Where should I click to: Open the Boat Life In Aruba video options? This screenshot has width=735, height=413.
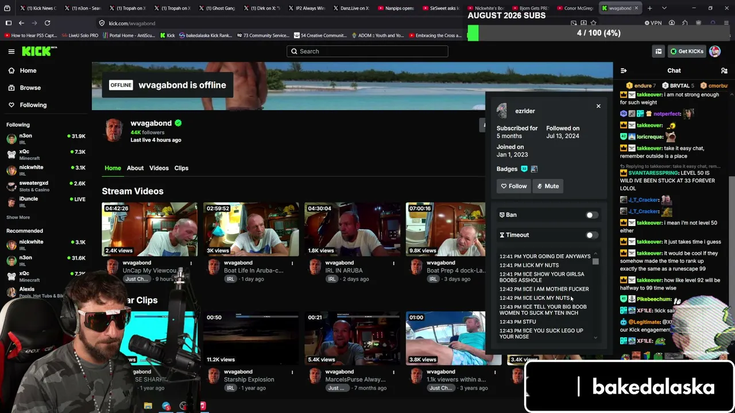292,263
